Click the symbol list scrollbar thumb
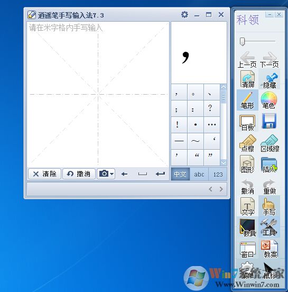 pyautogui.click(x=224, y=97)
